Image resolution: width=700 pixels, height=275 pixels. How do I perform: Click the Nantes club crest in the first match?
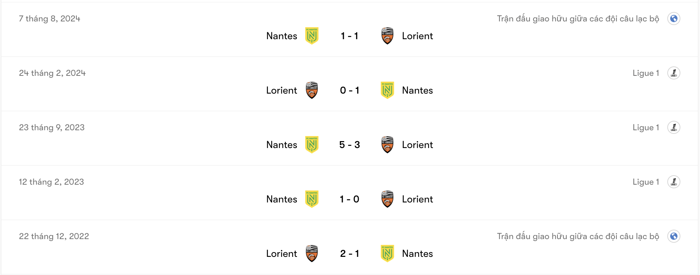(x=311, y=36)
